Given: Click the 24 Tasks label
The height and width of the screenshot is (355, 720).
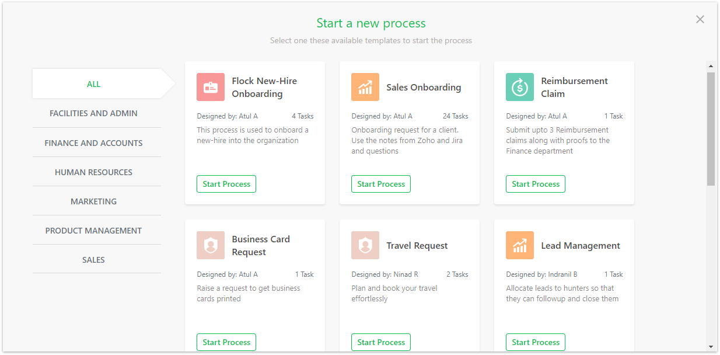Looking at the screenshot, I should [x=455, y=116].
